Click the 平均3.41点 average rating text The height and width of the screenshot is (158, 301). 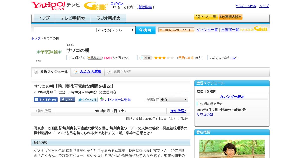click(x=186, y=58)
